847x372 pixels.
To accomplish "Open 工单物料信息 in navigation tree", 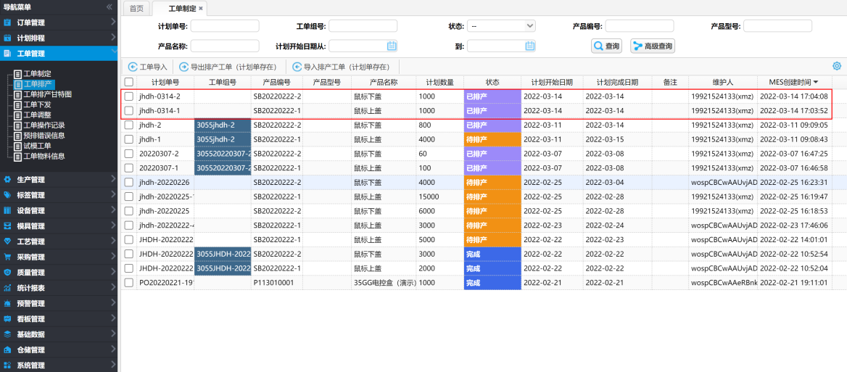I will click(x=44, y=157).
